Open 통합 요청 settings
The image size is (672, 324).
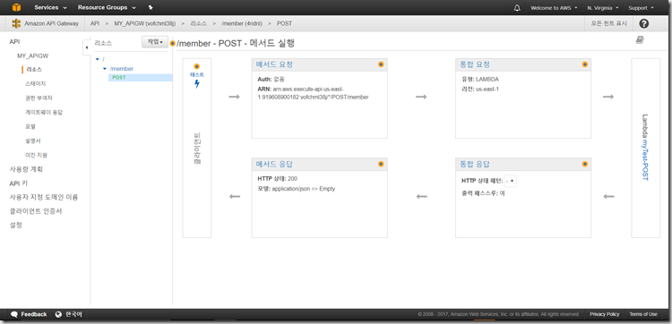474,64
